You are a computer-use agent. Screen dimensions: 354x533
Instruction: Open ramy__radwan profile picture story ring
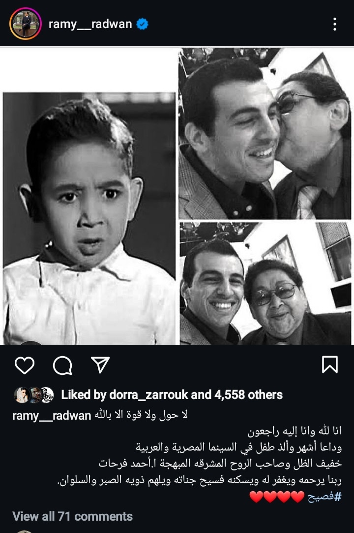(x=26, y=24)
